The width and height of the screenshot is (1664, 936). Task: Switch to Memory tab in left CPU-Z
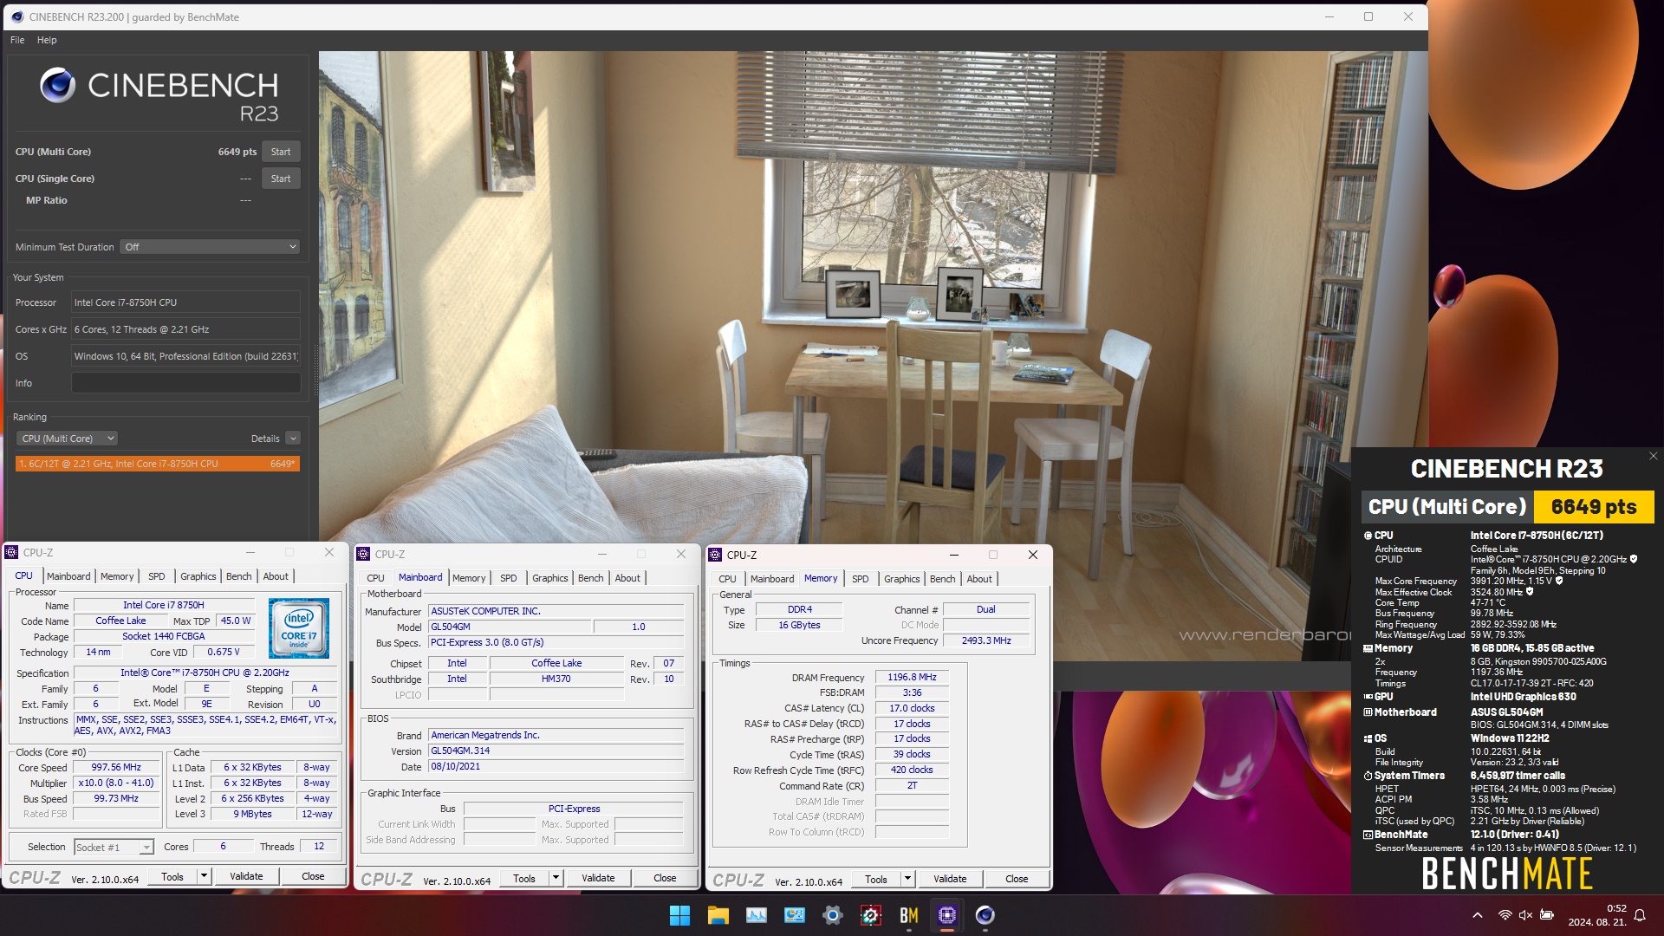click(x=117, y=576)
